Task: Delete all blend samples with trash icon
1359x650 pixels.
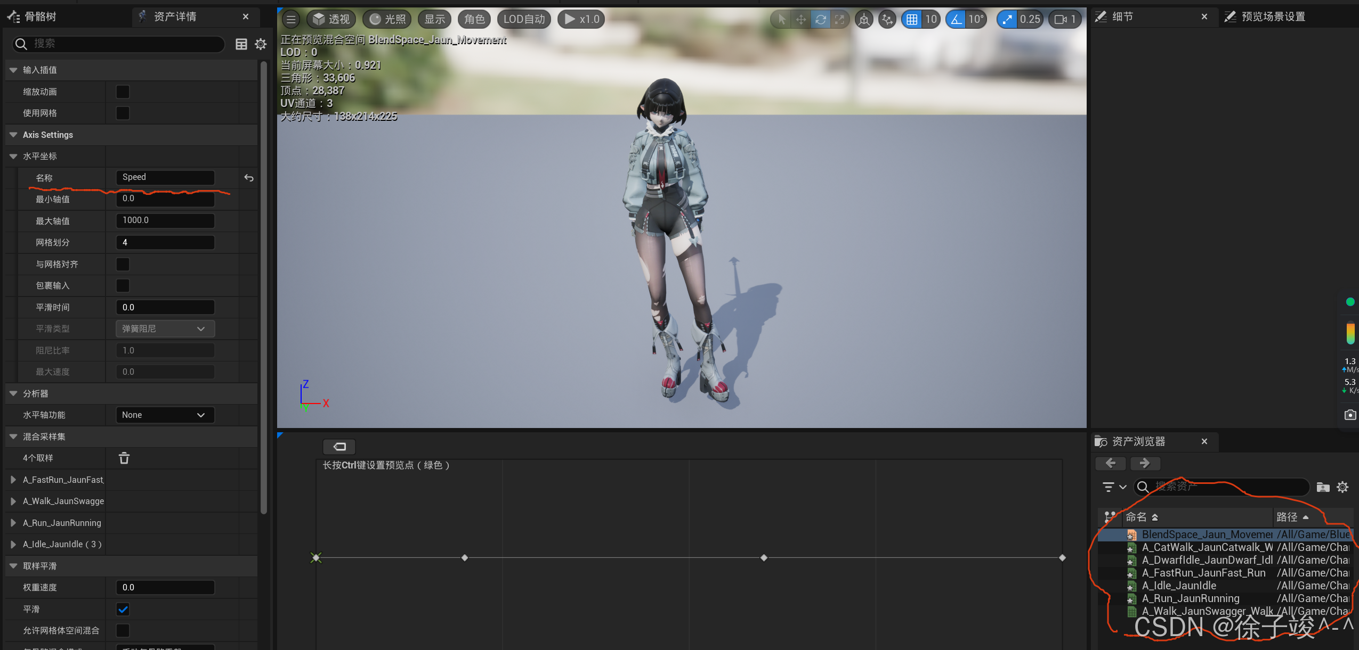Action: point(124,458)
